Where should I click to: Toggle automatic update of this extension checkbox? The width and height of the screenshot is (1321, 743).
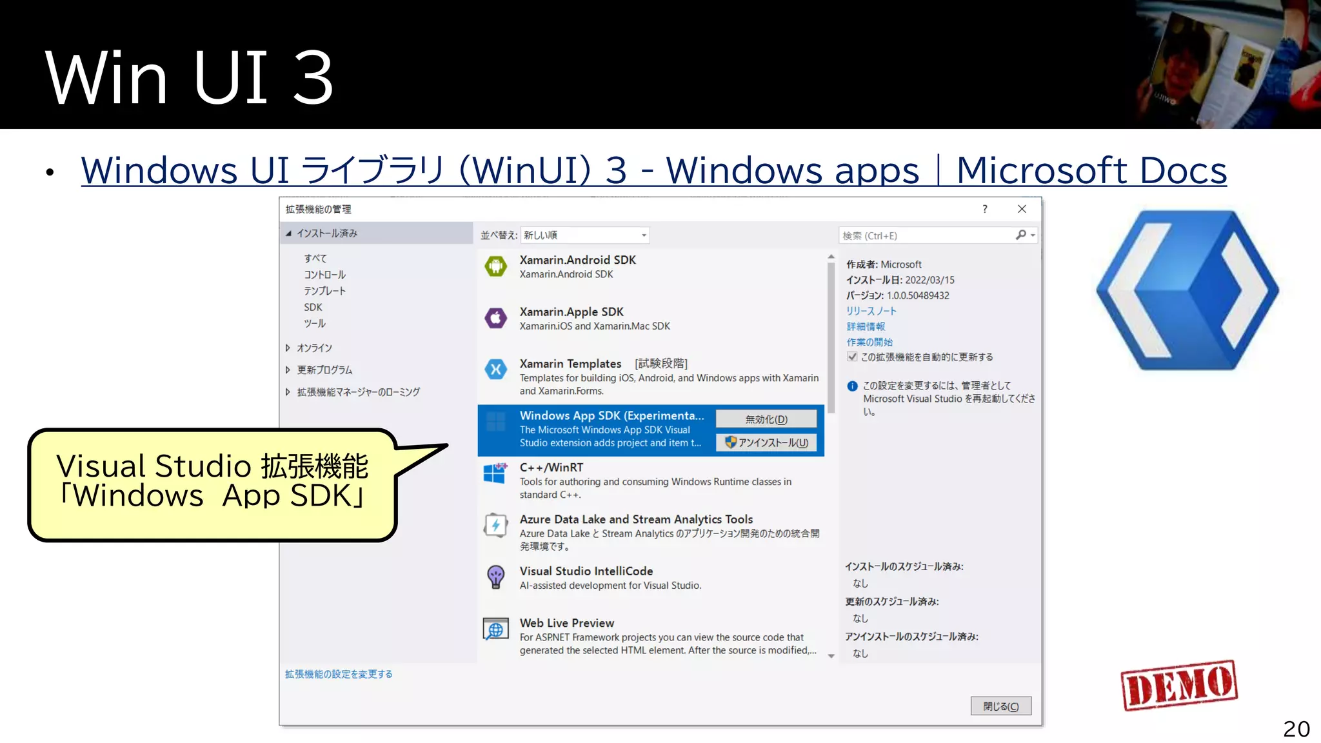(x=852, y=357)
